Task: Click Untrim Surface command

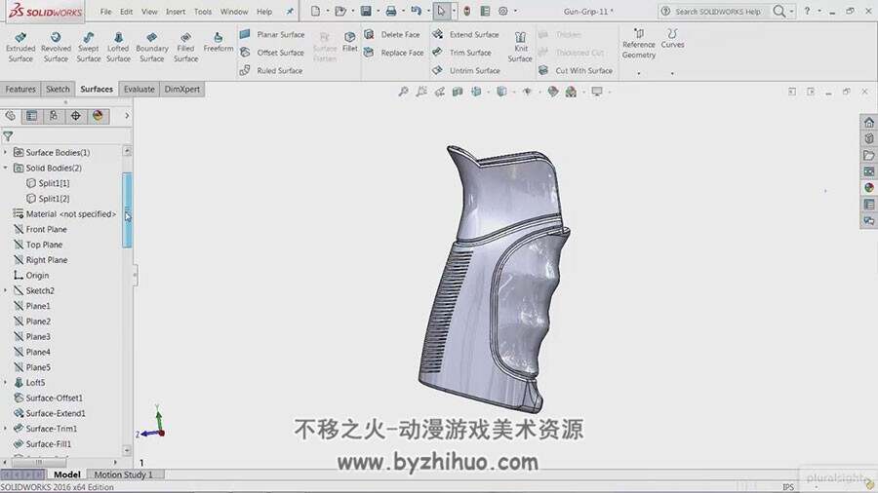Action: pos(466,70)
